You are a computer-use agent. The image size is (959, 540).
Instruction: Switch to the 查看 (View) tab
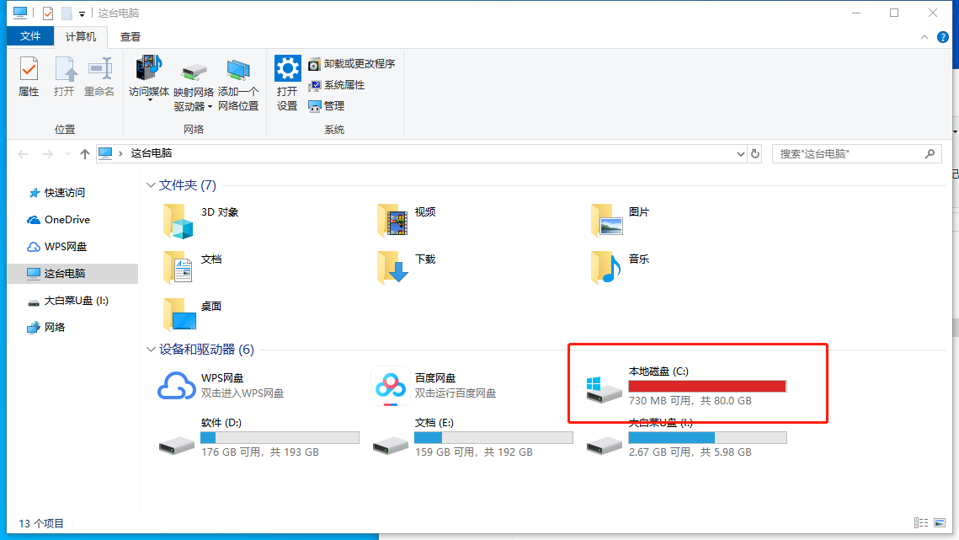pos(131,36)
